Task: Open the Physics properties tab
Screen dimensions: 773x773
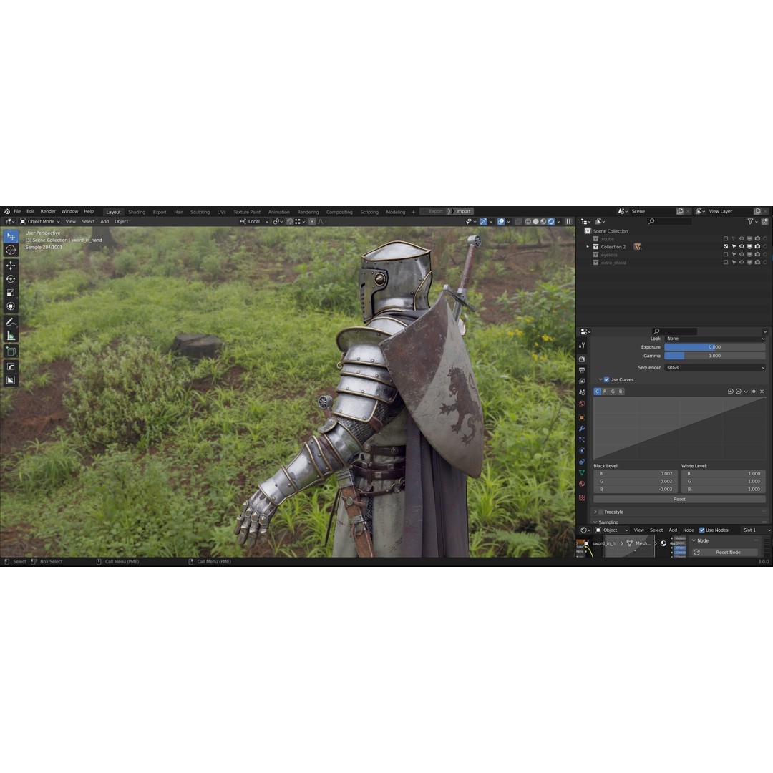Action: (x=582, y=451)
